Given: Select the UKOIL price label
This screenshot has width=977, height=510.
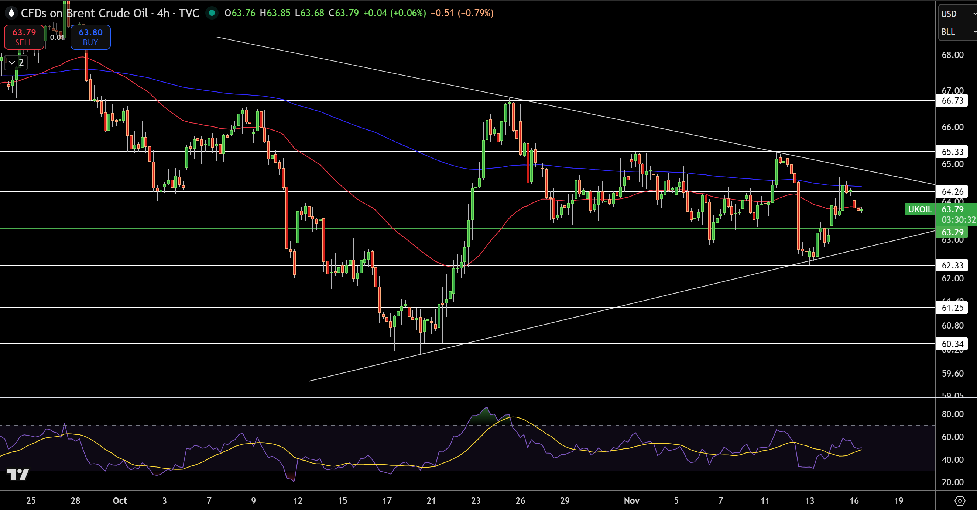Looking at the screenshot, I should pos(920,209).
